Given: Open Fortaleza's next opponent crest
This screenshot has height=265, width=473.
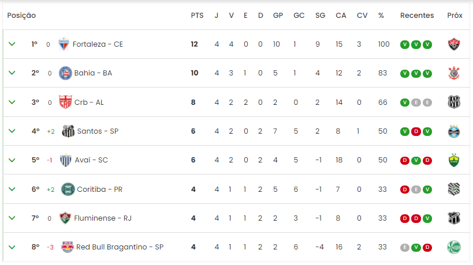Looking at the screenshot, I should tap(454, 44).
